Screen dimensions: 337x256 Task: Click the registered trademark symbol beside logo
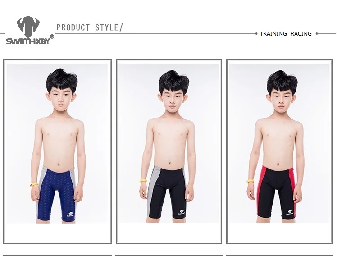[x=52, y=37]
